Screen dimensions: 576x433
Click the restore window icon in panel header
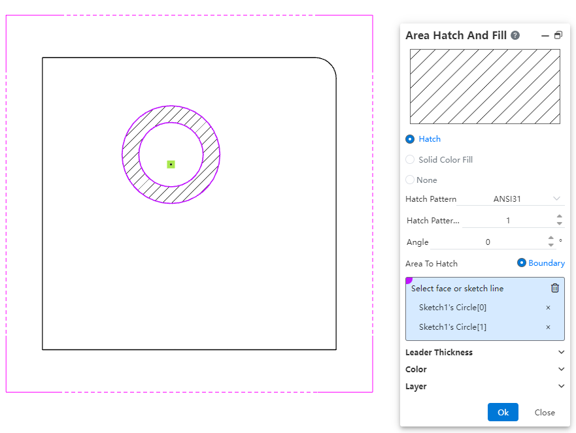tap(558, 35)
